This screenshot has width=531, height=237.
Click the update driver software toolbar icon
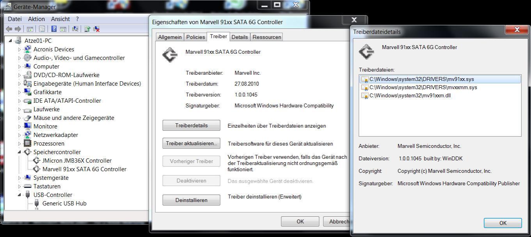pyautogui.click(x=87, y=29)
